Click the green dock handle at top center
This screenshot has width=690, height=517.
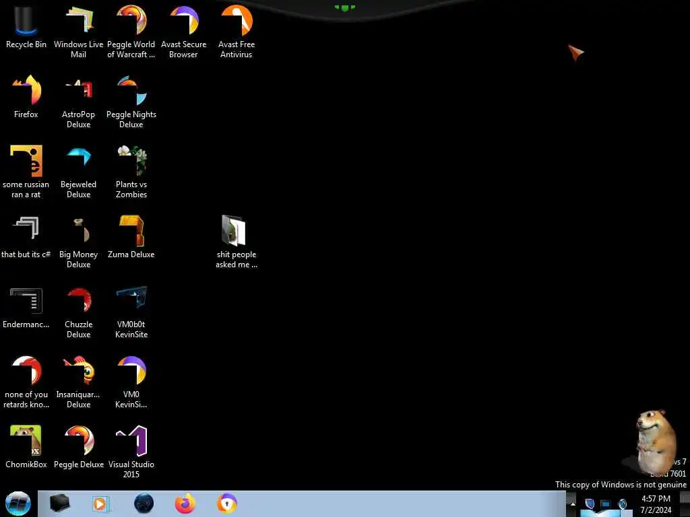[344, 7]
